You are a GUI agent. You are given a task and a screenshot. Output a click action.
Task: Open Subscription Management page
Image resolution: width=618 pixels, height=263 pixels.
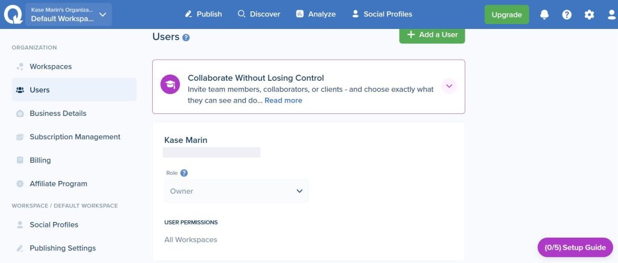click(75, 137)
